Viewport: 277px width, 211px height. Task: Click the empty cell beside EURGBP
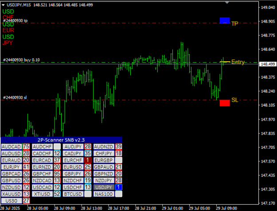[118, 160]
